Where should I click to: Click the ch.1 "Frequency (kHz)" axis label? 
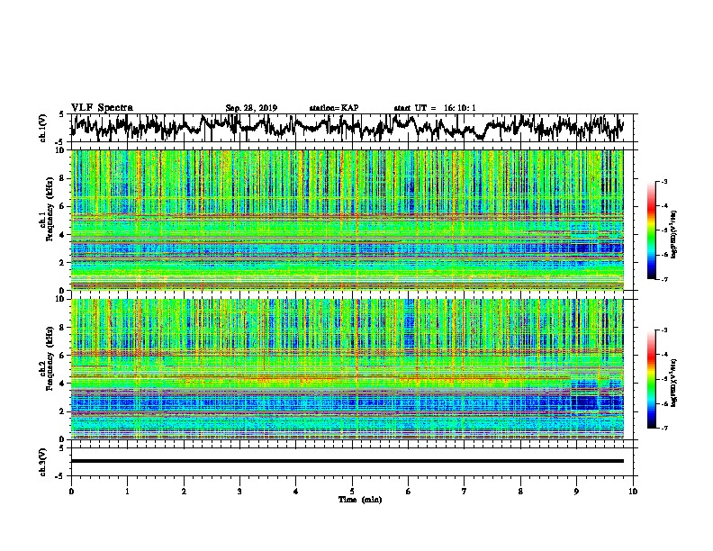[x=50, y=210]
